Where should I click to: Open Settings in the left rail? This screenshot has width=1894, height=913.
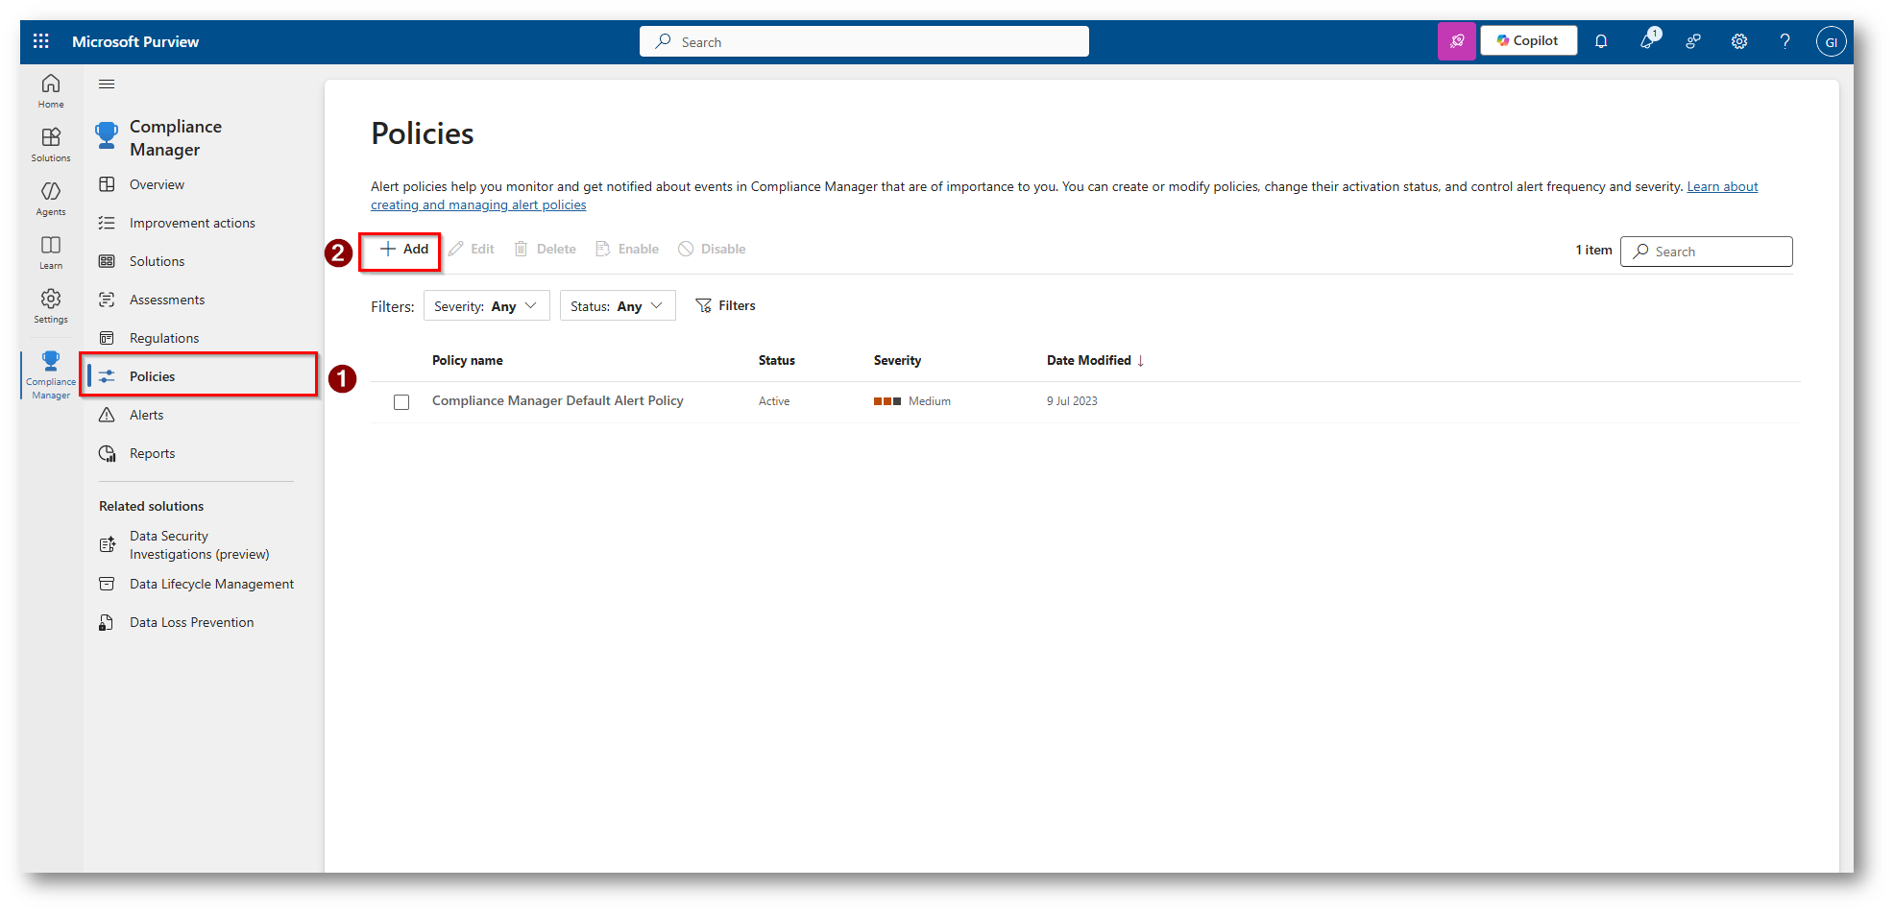pyautogui.click(x=51, y=305)
